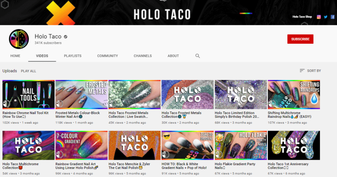Click the verified badge next to Holo Taco

coord(66,37)
